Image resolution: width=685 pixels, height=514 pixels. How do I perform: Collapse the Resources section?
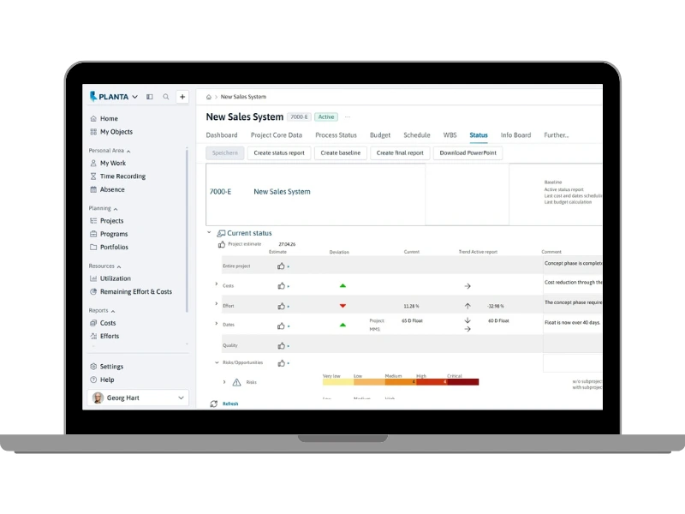point(104,266)
